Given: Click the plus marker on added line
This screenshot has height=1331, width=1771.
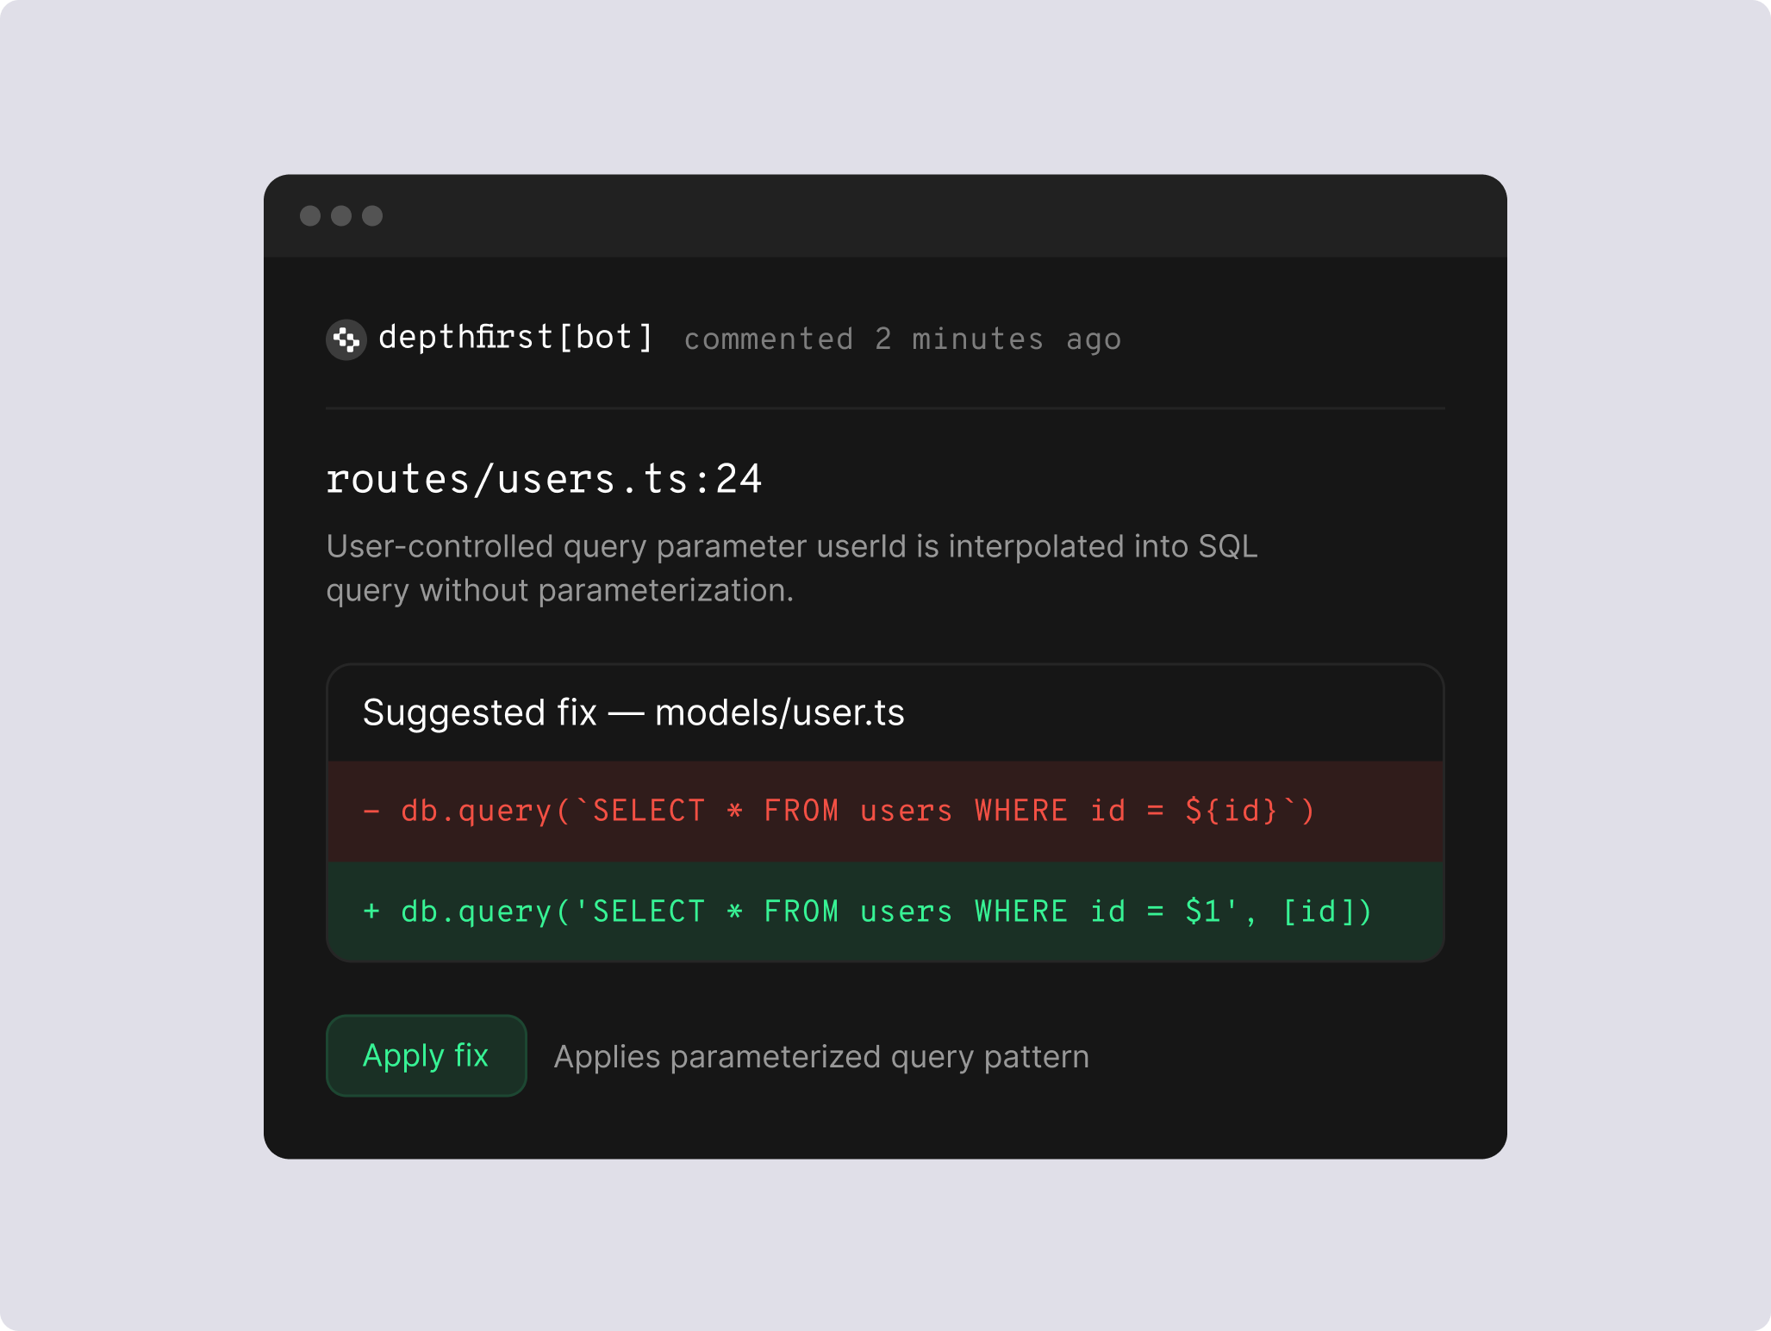Looking at the screenshot, I should 371,911.
